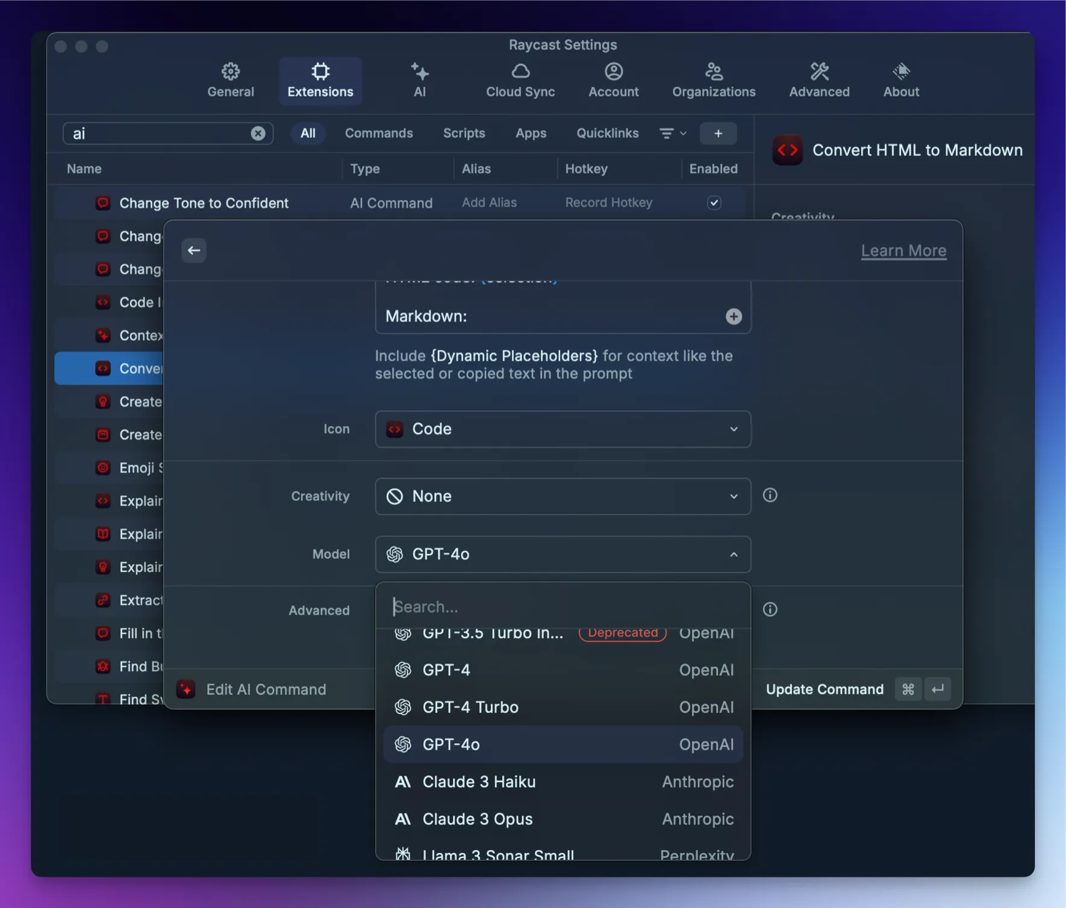Screen dimensions: 1066x908
Task: Click the plus icon to add an extension
Action: click(718, 133)
